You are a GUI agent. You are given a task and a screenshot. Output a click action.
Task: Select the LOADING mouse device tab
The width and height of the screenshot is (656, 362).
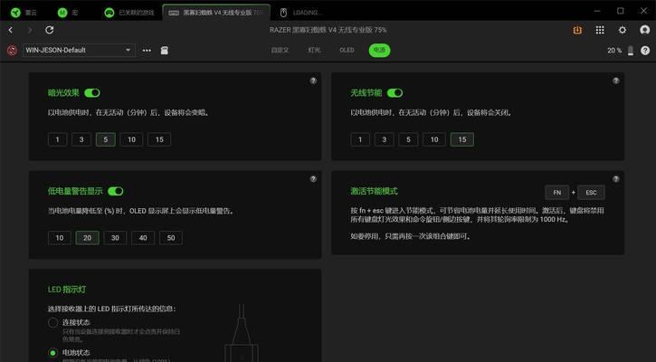pos(301,13)
